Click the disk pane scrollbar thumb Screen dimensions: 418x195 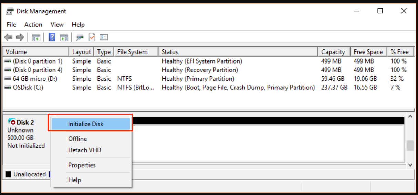(410, 146)
